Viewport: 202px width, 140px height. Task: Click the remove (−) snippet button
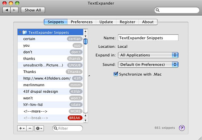click(30, 128)
